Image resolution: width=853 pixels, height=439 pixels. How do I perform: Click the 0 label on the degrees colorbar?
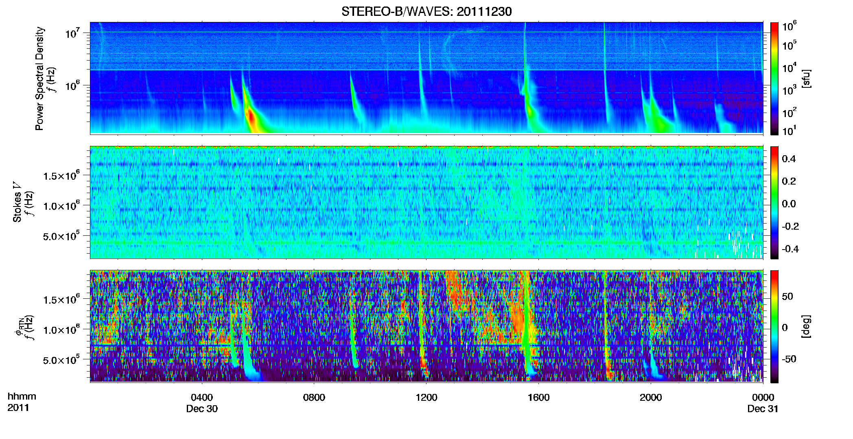coord(785,328)
